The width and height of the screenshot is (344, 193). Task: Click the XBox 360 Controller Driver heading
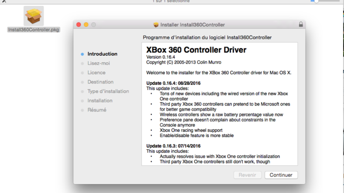pyautogui.click(x=196, y=50)
